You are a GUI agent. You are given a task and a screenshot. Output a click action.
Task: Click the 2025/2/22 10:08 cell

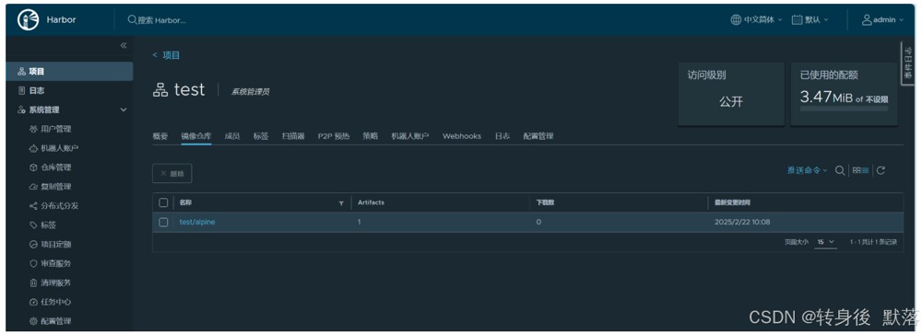pyautogui.click(x=742, y=223)
